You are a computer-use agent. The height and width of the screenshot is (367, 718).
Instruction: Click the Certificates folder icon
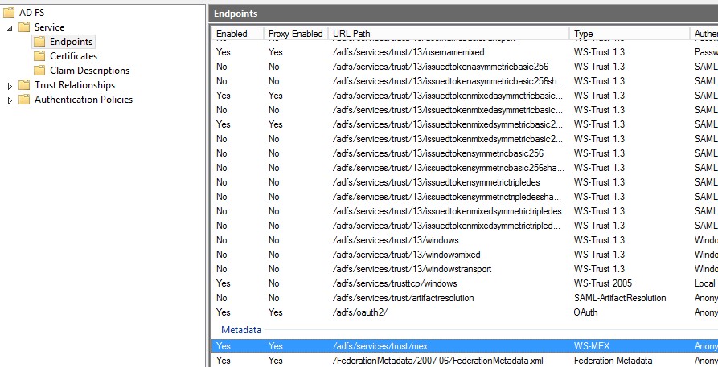[39, 56]
